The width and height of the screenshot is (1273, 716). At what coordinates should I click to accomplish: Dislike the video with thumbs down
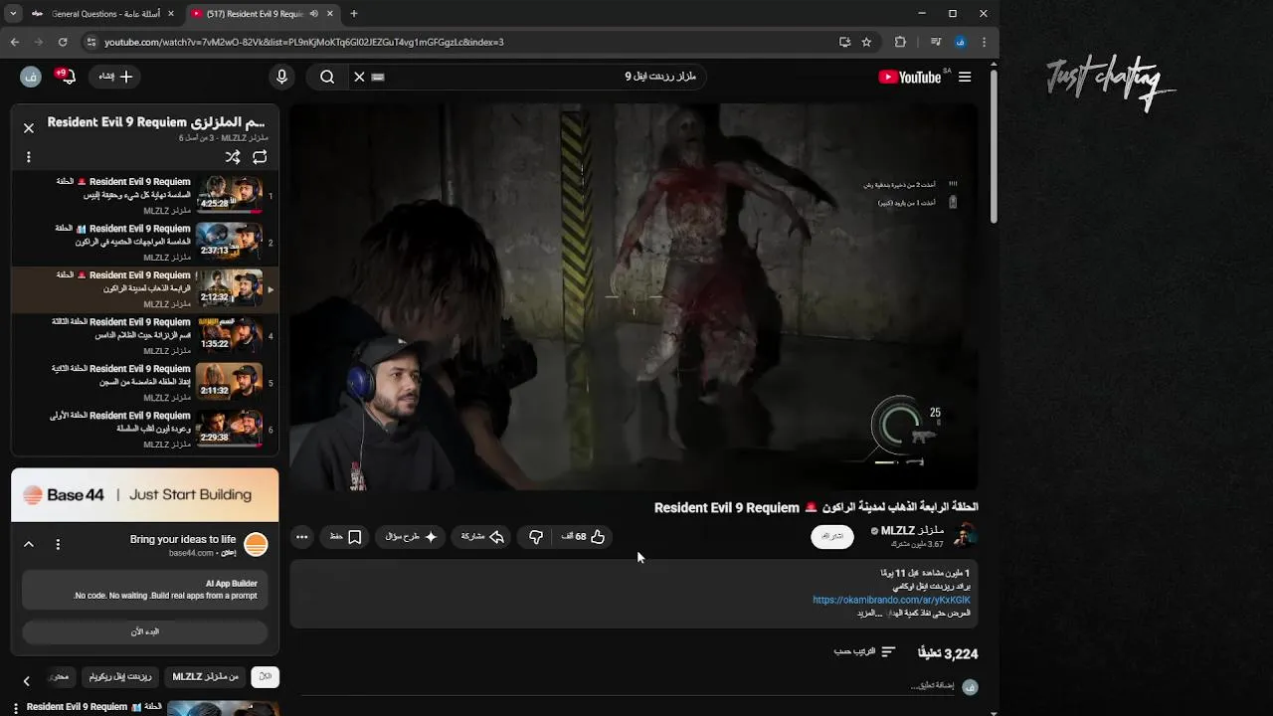[x=536, y=537]
